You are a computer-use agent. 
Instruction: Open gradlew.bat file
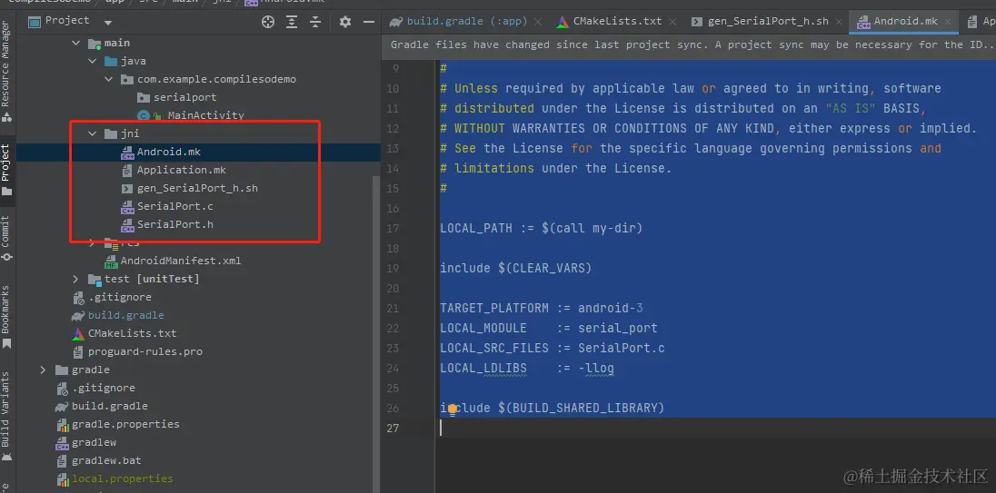click(106, 460)
